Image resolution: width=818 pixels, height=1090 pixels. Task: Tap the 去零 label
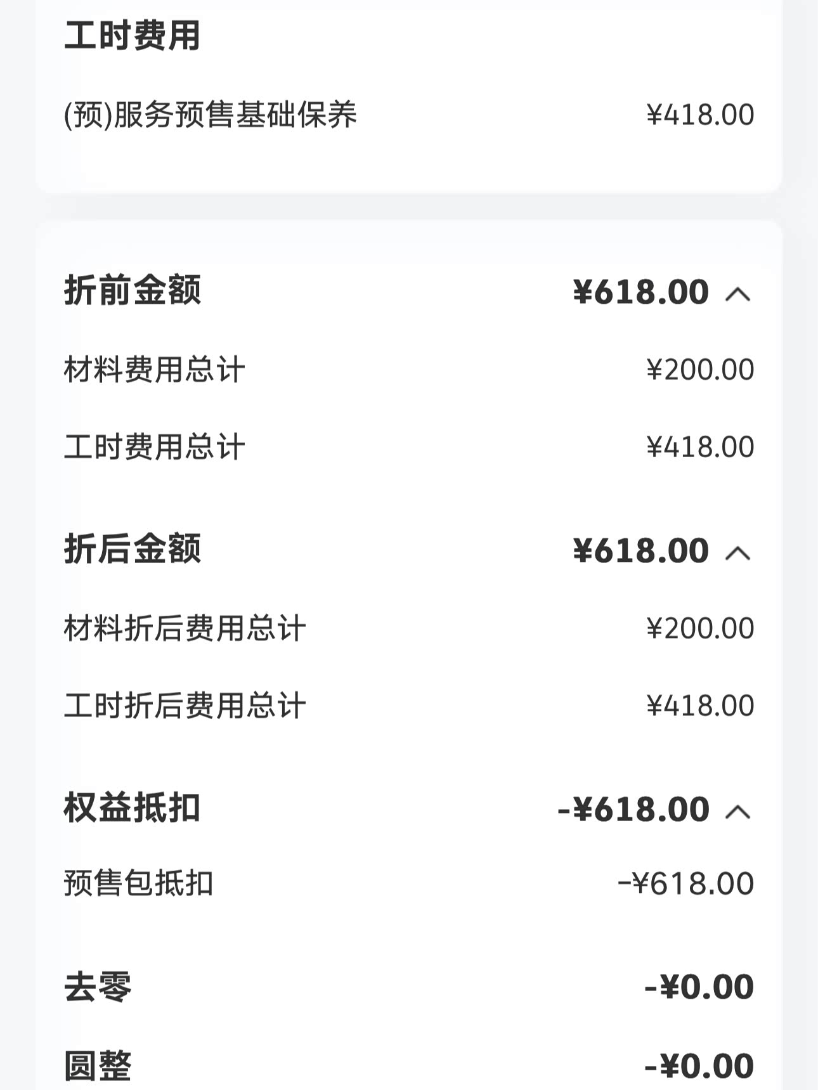click(98, 987)
